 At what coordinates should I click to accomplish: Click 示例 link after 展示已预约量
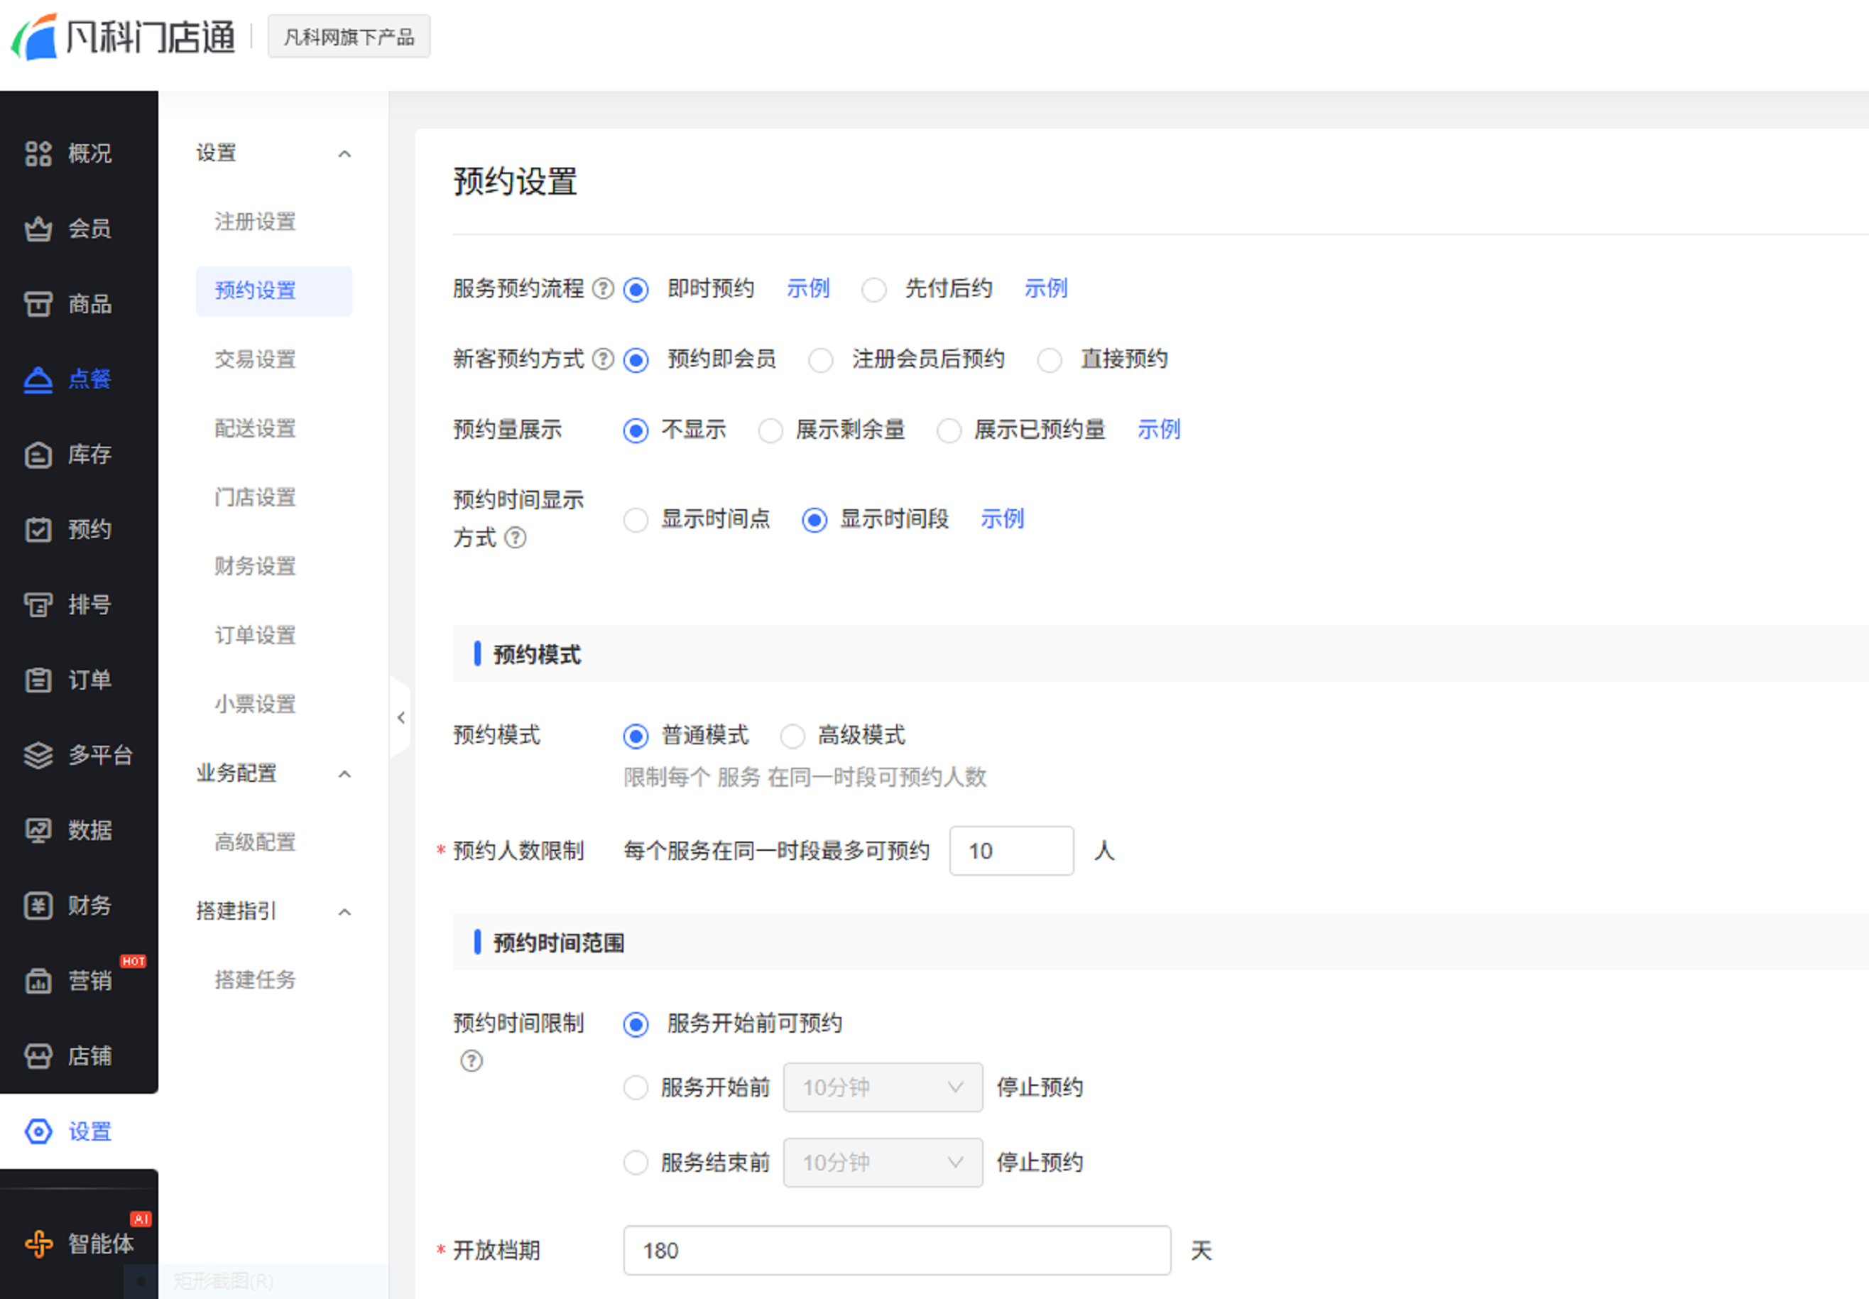coord(1158,429)
